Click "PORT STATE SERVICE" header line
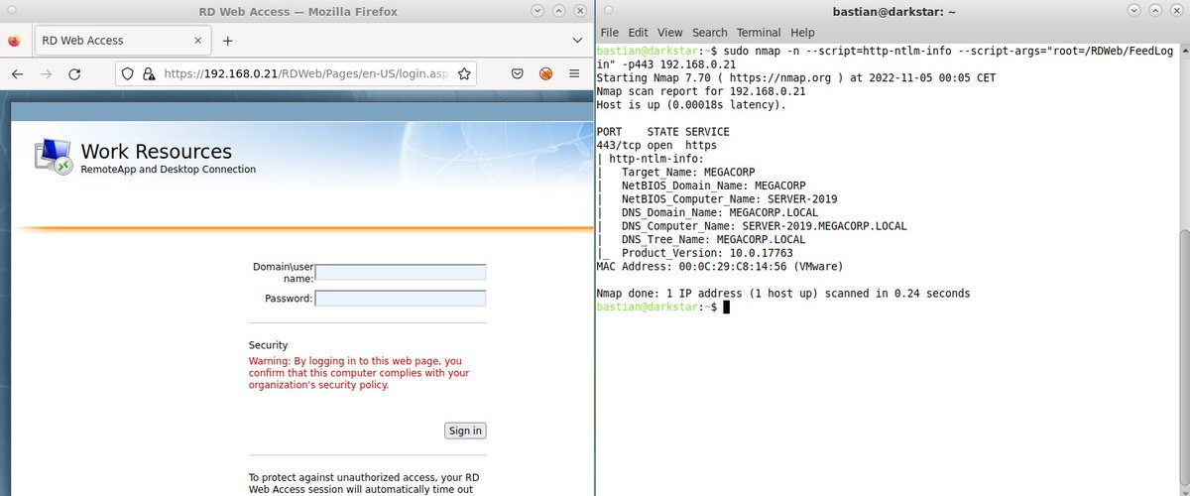This screenshot has height=496, width=1190. point(662,132)
